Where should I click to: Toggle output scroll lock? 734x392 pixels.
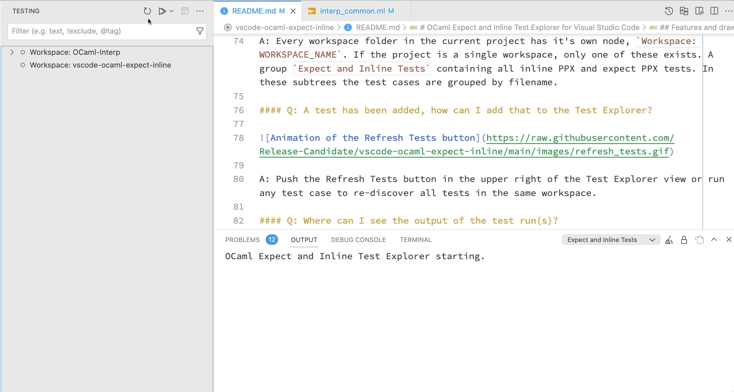(684, 240)
